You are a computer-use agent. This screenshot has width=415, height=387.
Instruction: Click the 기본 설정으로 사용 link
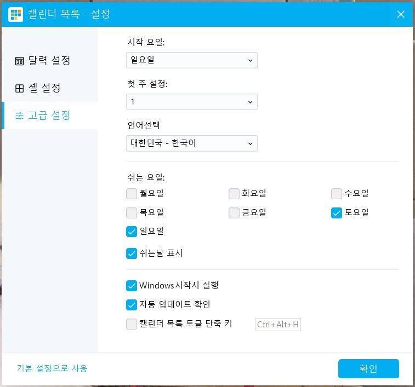(x=52, y=368)
